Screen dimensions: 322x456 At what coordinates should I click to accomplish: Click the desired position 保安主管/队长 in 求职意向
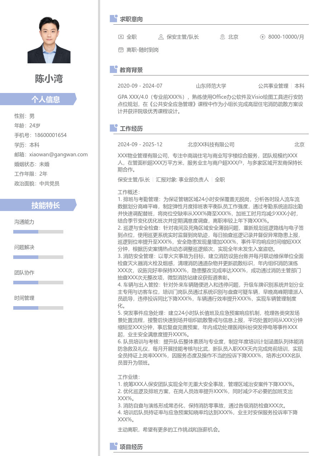coord(183,37)
